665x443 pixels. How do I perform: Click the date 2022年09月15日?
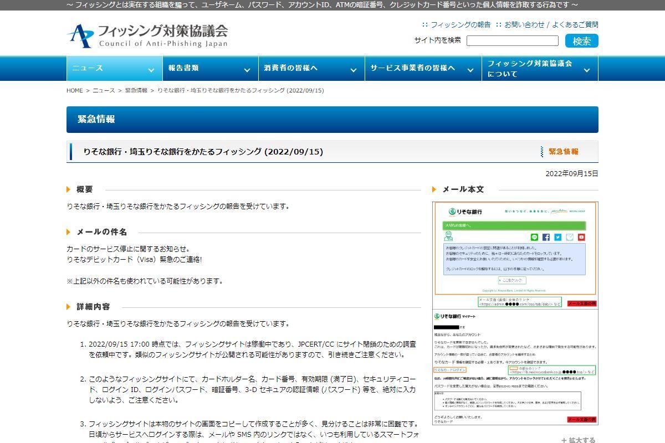(x=572, y=173)
